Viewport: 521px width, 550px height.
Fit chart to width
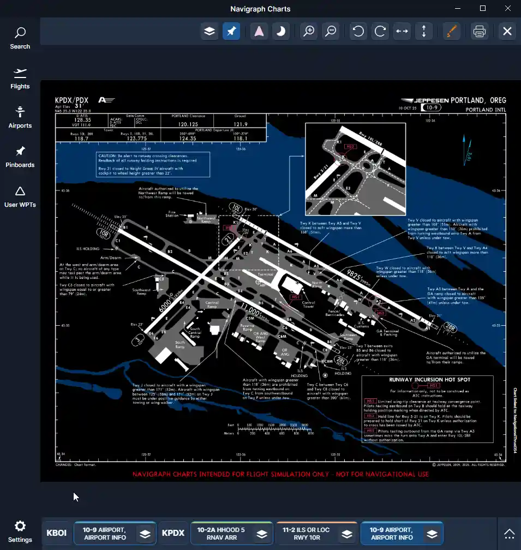click(x=402, y=31)
